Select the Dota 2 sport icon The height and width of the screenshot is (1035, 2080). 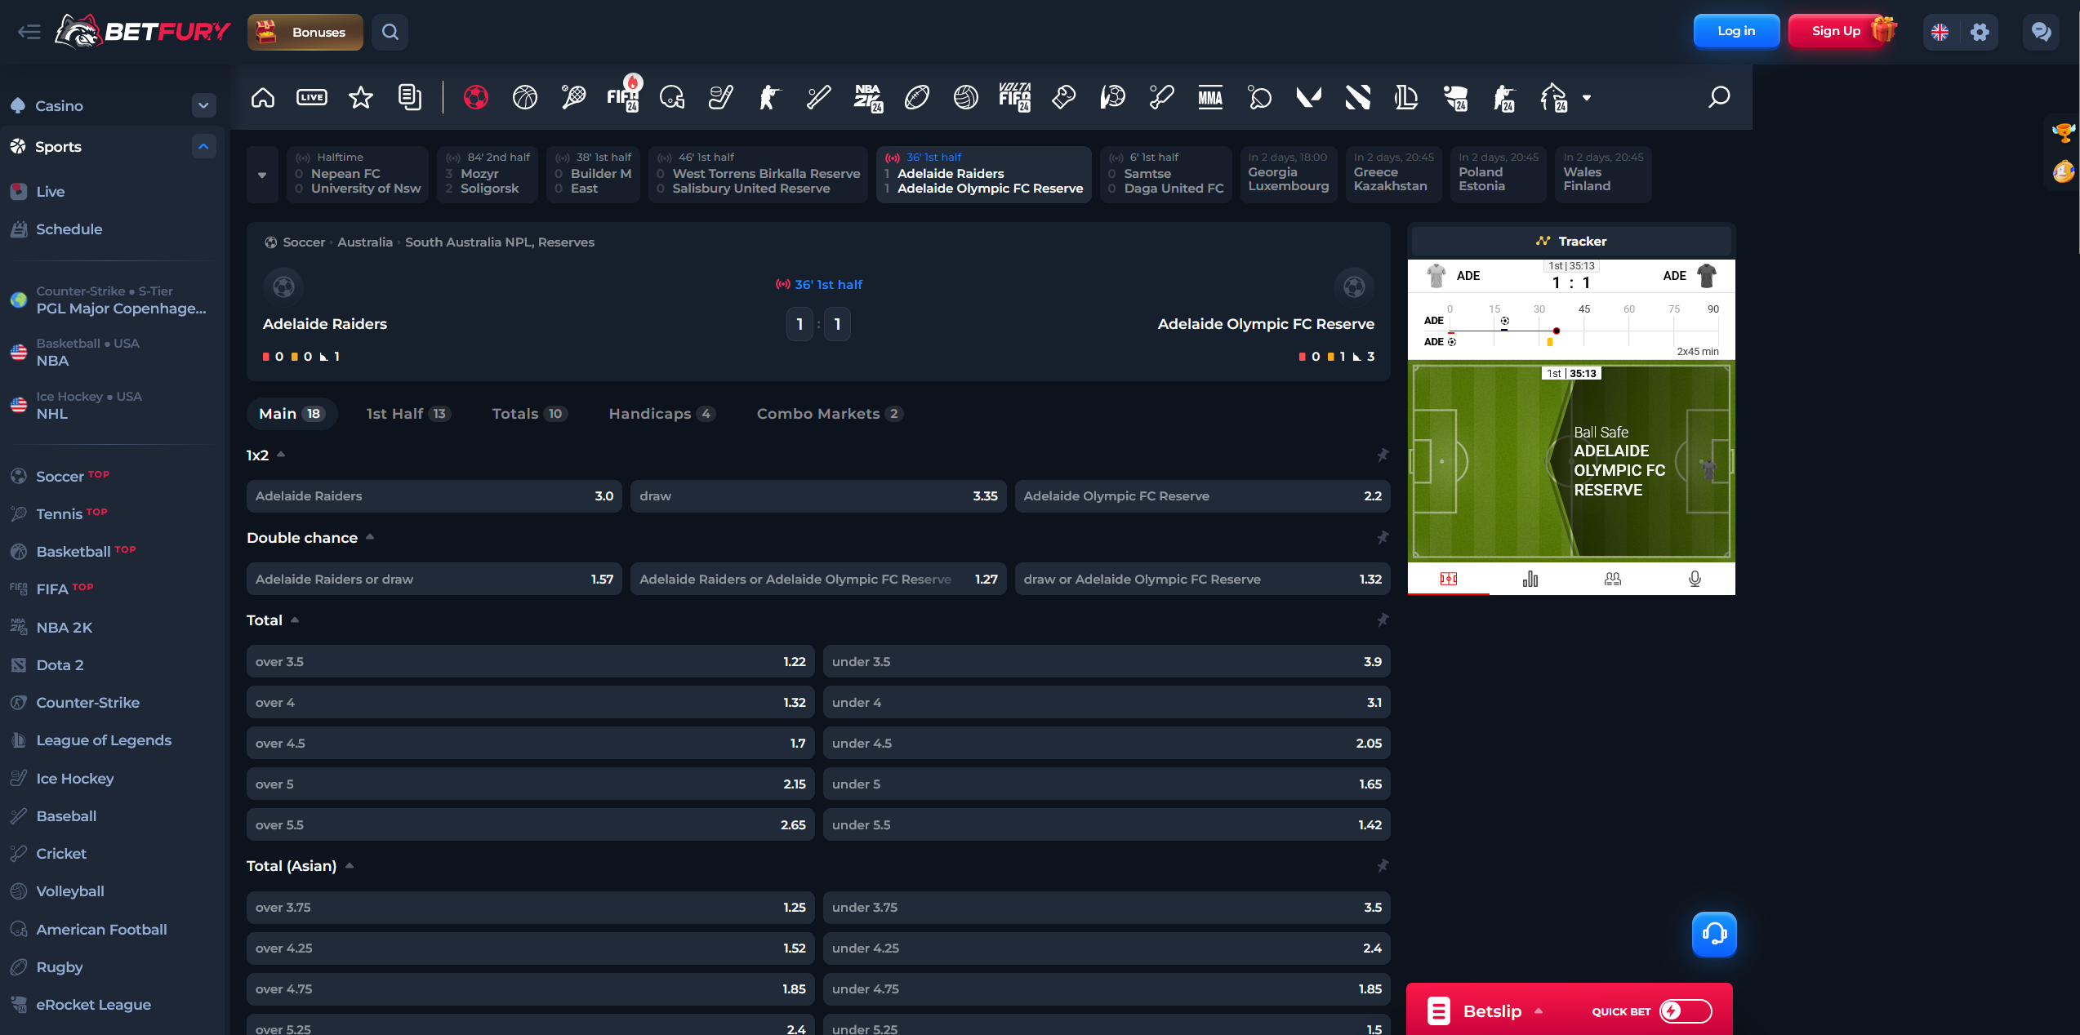tap(1358, 98)
